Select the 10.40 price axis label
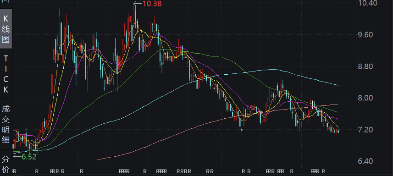Viewport: 393px width, 176px height. point(368,3)
